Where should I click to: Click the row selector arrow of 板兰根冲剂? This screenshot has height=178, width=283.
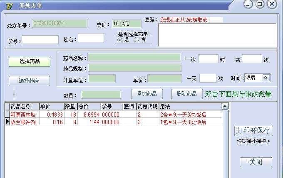coord(7,122)
